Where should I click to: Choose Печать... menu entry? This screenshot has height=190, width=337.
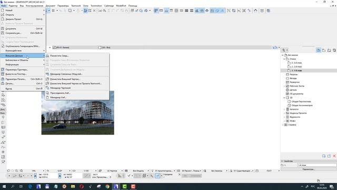tap(23, 83)
